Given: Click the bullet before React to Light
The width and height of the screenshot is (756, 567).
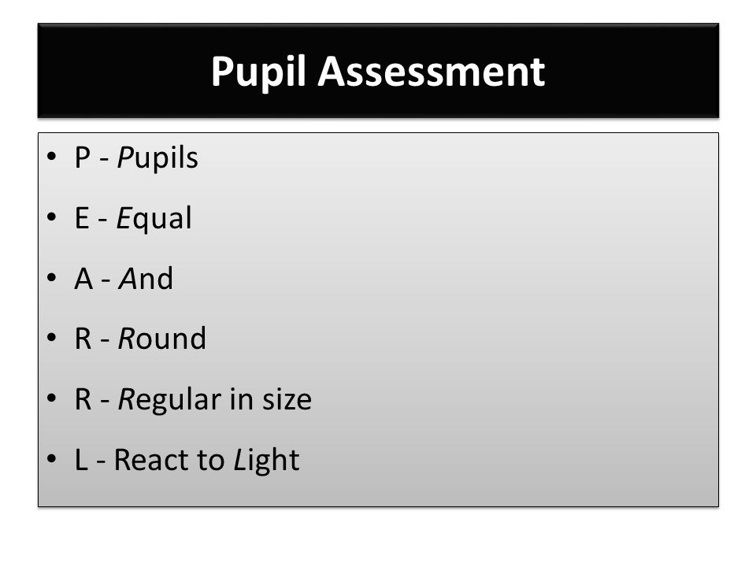Looking at the screenshot, I should point(52,459).
